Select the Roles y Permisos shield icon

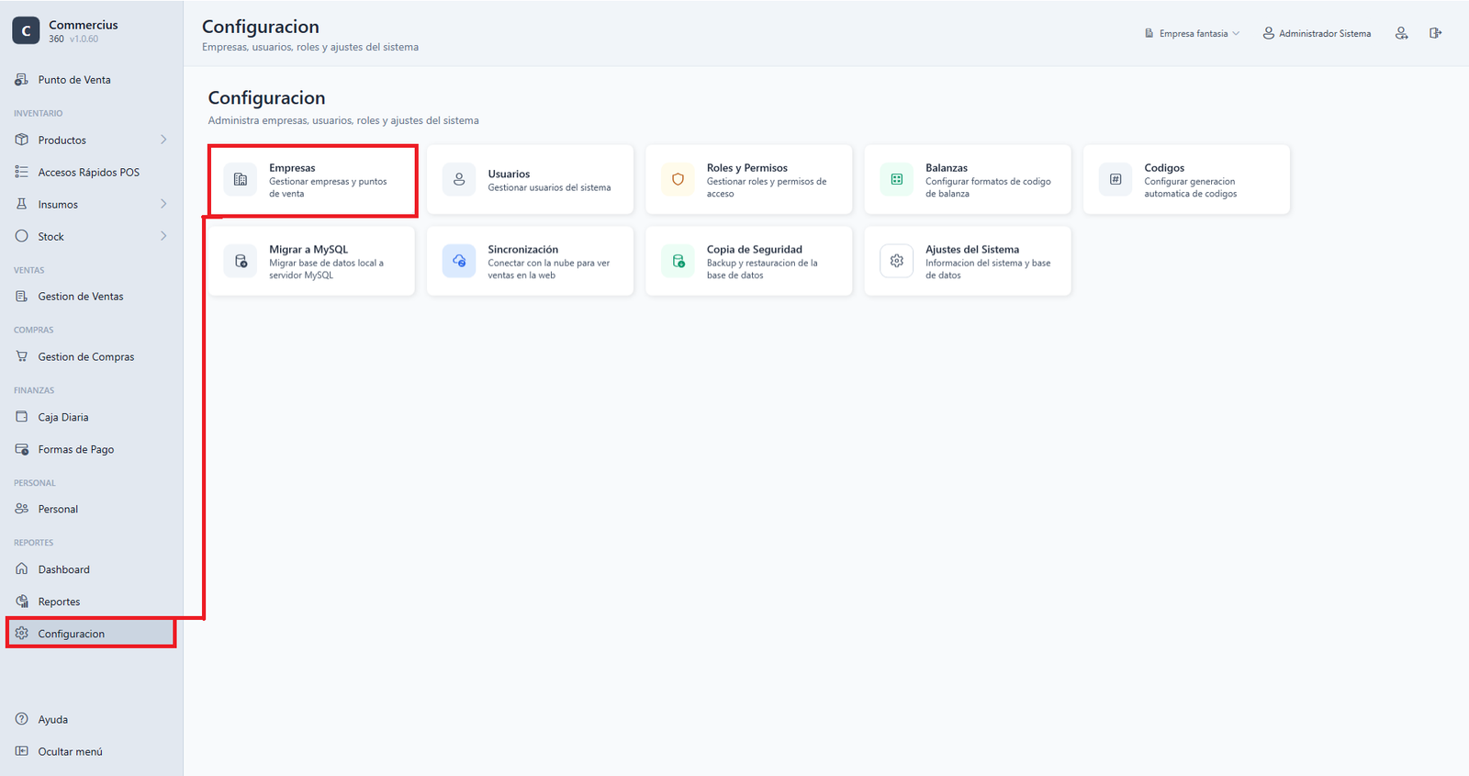[x=678, y=180]
